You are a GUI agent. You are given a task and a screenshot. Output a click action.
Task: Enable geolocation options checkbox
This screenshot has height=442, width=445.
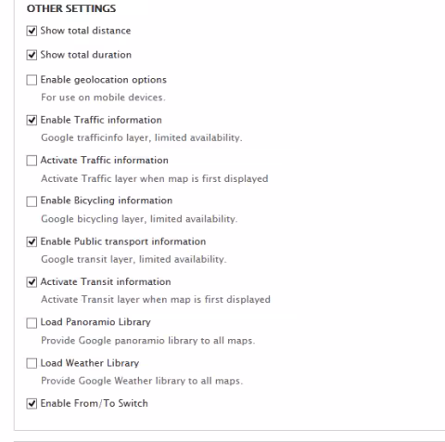click(32, 80)
